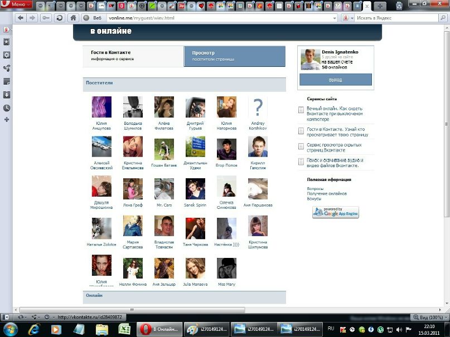The image size is (450, 337).
Task: Click the Получение онлайнов link
Action: click(x=327, y=193)
